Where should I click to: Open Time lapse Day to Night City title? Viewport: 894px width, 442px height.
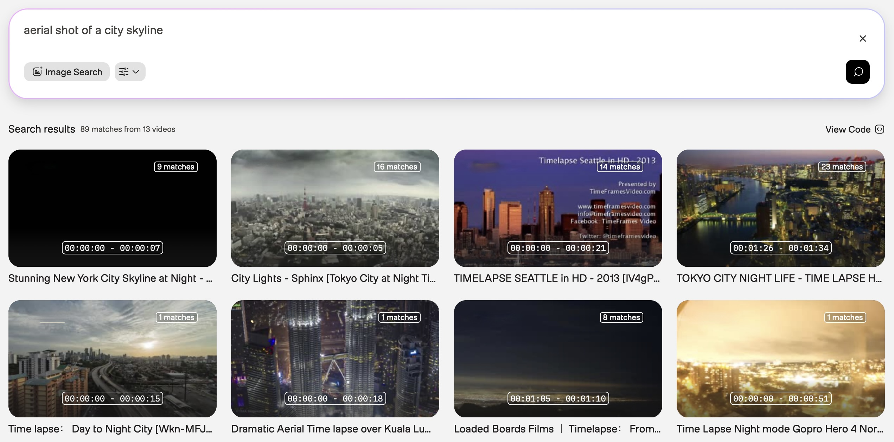pos(110,429)
